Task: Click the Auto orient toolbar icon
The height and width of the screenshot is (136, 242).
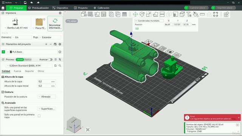Action: pos(97,14)
